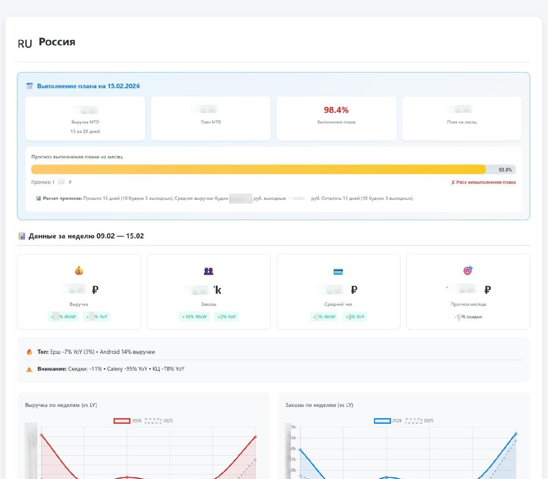Click the Выручка по неделям chart title
Viewport: 548px width, 479px height.
click(x=61, y=405)
